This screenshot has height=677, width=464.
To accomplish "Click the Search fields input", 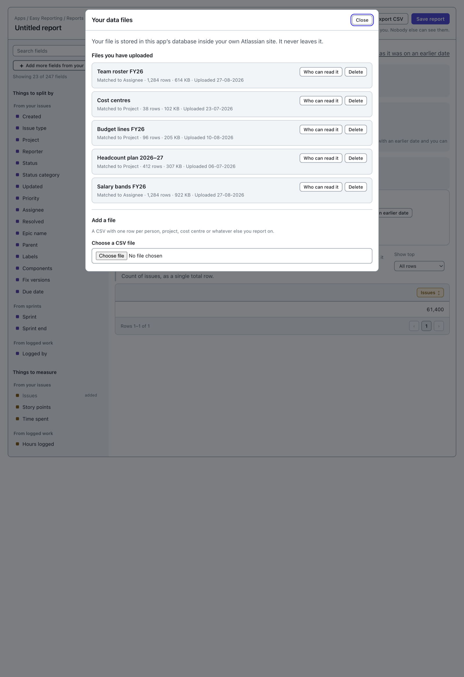I will (50, 51).
